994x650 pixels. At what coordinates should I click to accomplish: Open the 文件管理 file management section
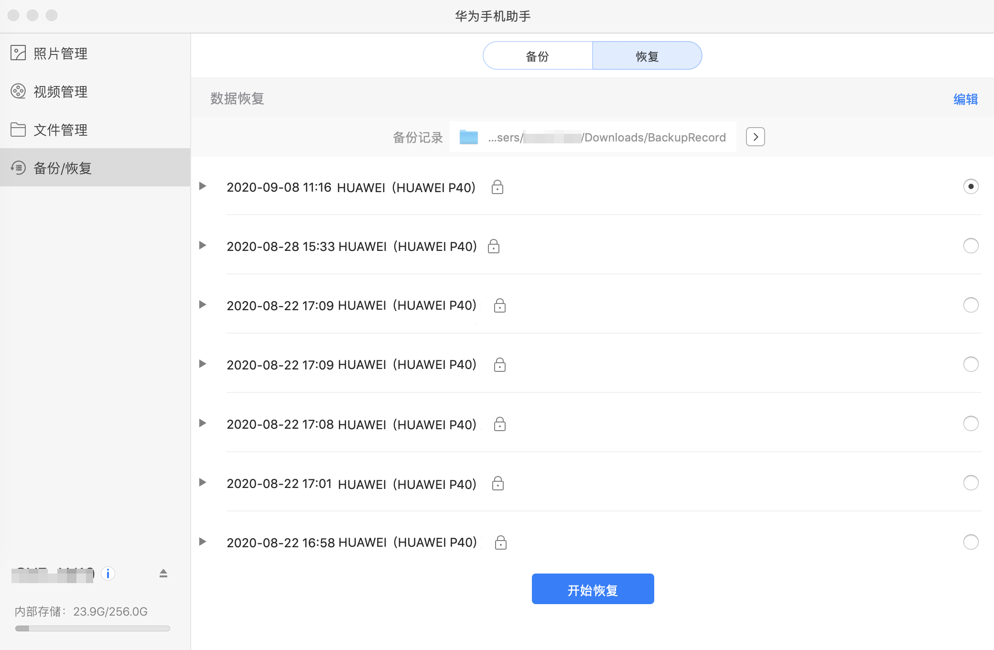click(59, 130)
